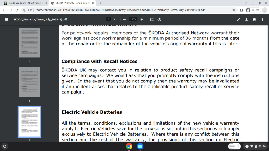Download the PDF file

click(x=246, y=20)
